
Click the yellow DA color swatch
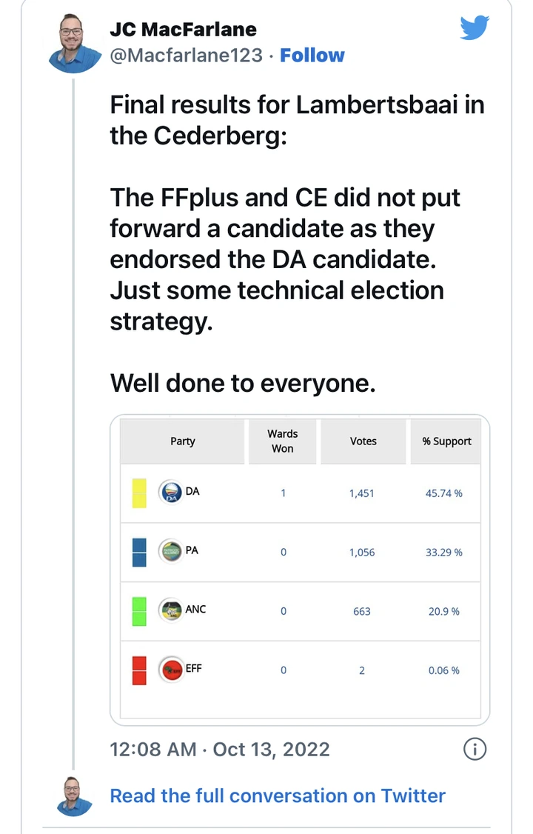[139, 493]
